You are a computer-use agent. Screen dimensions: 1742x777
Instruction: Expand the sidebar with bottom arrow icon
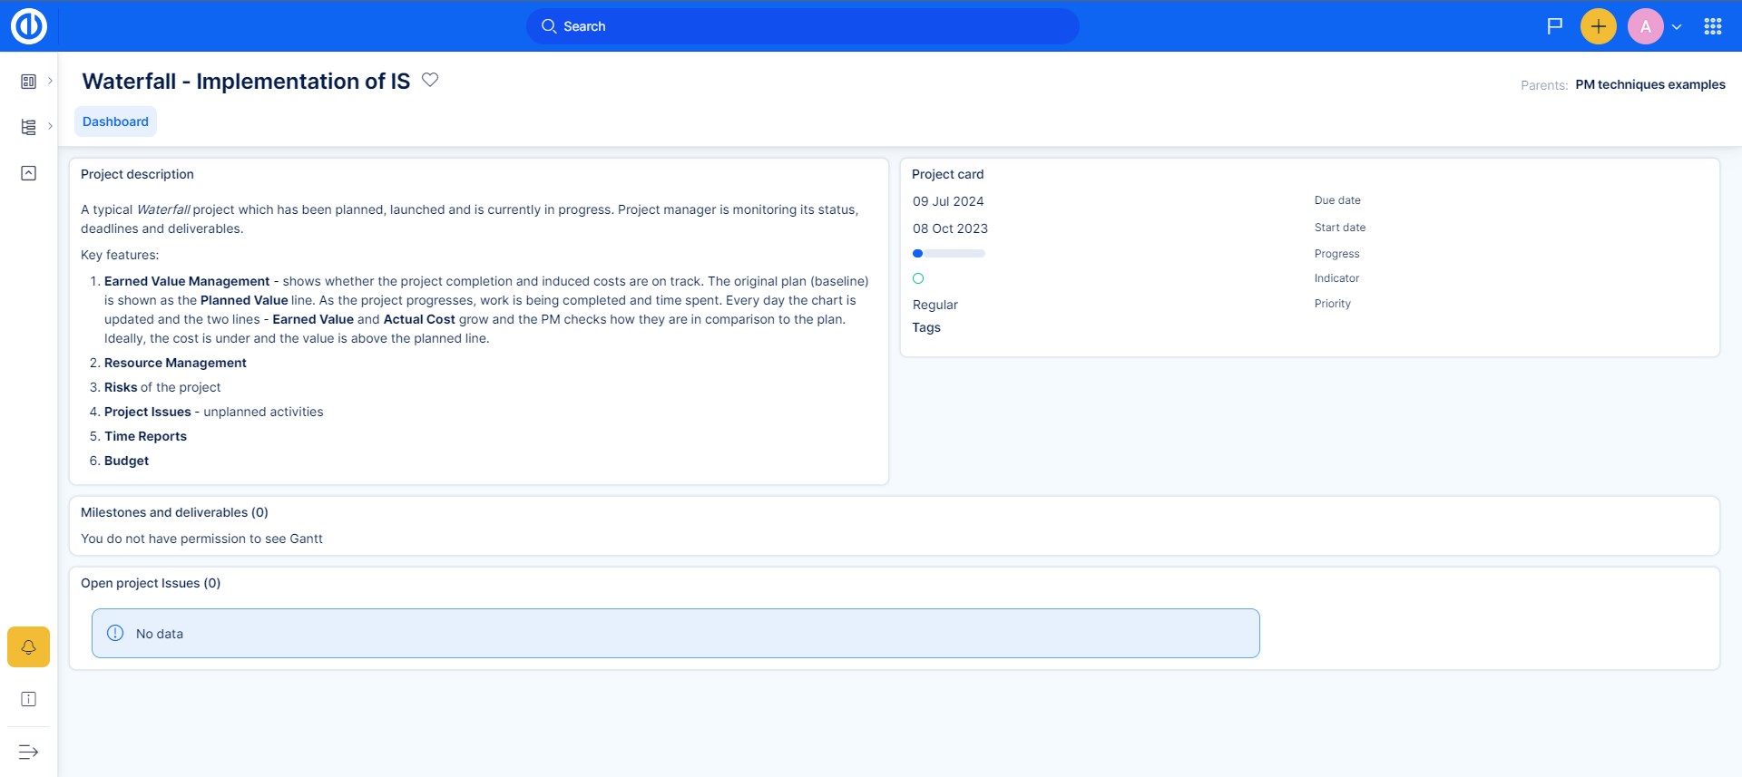[29, 752]
